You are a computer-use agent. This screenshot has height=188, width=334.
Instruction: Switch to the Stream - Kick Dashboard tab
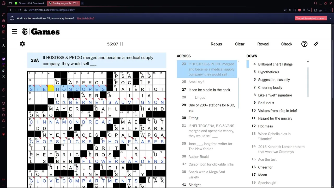click(x=29, y=3)
